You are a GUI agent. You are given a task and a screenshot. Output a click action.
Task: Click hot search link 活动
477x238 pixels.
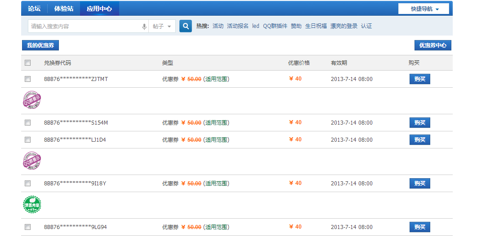(218, 26)
